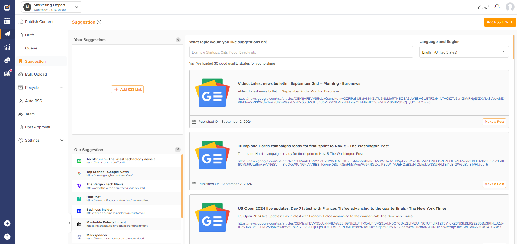This screenshot has height=244, width=517.
Task: Click the Business Insider feed icon
Action: pyautogui.click(x=79, y=211)
